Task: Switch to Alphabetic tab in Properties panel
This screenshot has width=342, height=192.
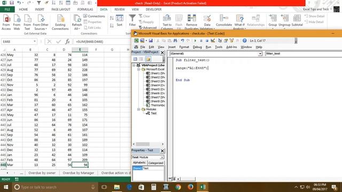Action: click(x=139, y=163)
